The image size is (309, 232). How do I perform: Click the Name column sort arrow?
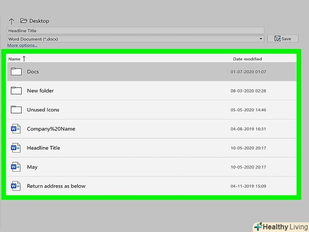(x=24, y=59)
